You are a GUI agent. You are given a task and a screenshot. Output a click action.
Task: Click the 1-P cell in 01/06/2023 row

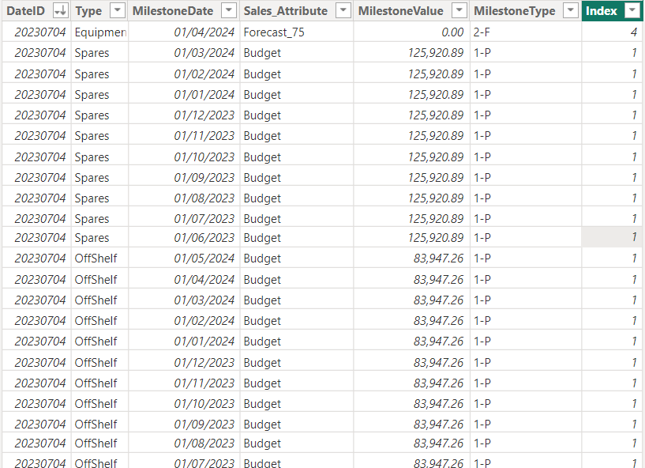click(x=526, y=238)
